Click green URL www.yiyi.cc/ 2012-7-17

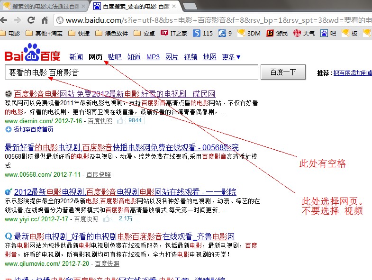tap(36, 219)
